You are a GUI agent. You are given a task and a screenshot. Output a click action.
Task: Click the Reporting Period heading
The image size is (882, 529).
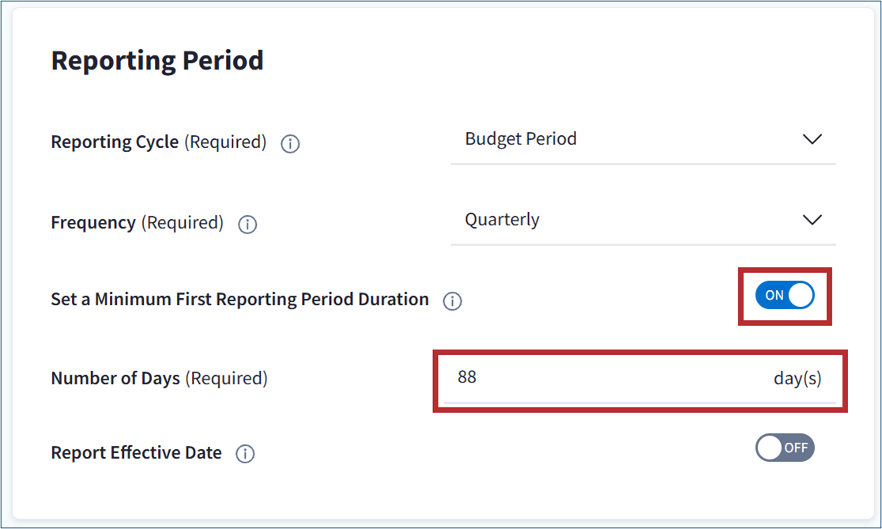pyautogui.click(x=157, y=60)
